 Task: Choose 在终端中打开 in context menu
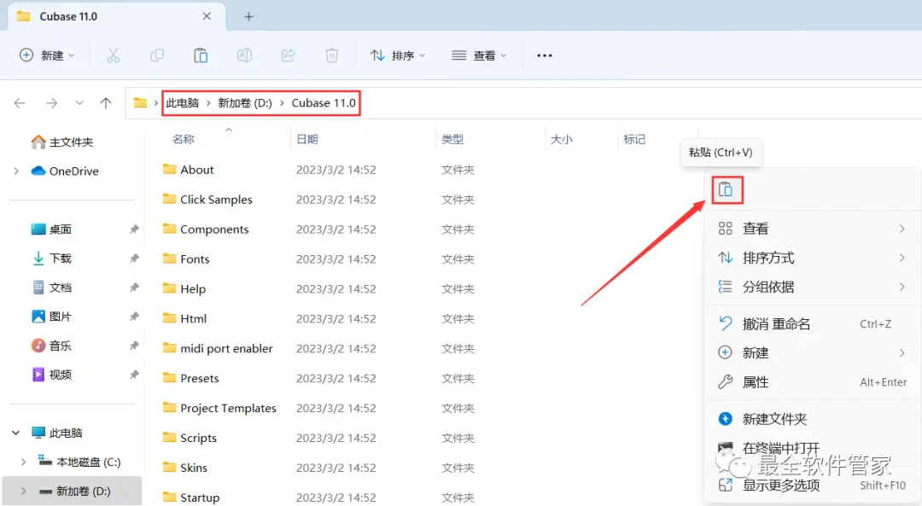pos(813,449)
